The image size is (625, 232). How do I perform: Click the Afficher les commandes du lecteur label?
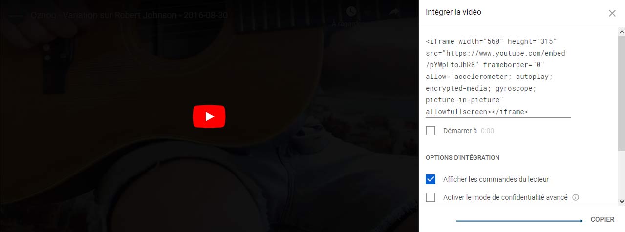(x=496, y=179)
